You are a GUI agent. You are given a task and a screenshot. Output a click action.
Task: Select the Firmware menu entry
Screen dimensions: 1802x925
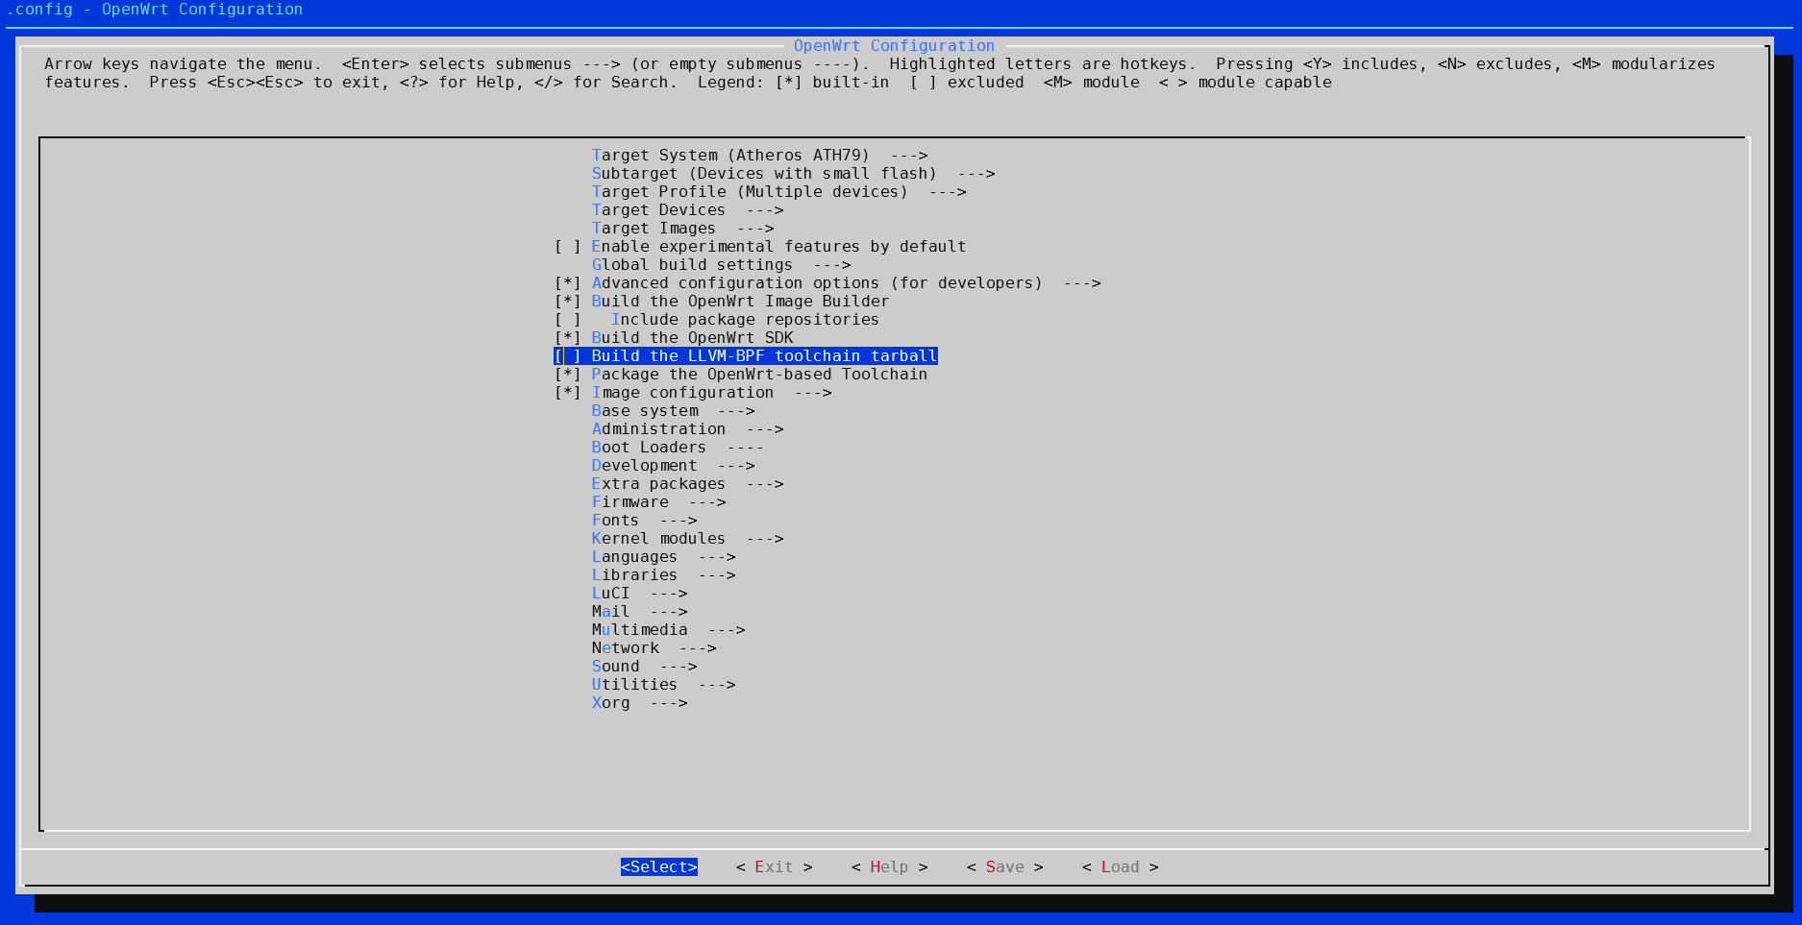[658, 502]
